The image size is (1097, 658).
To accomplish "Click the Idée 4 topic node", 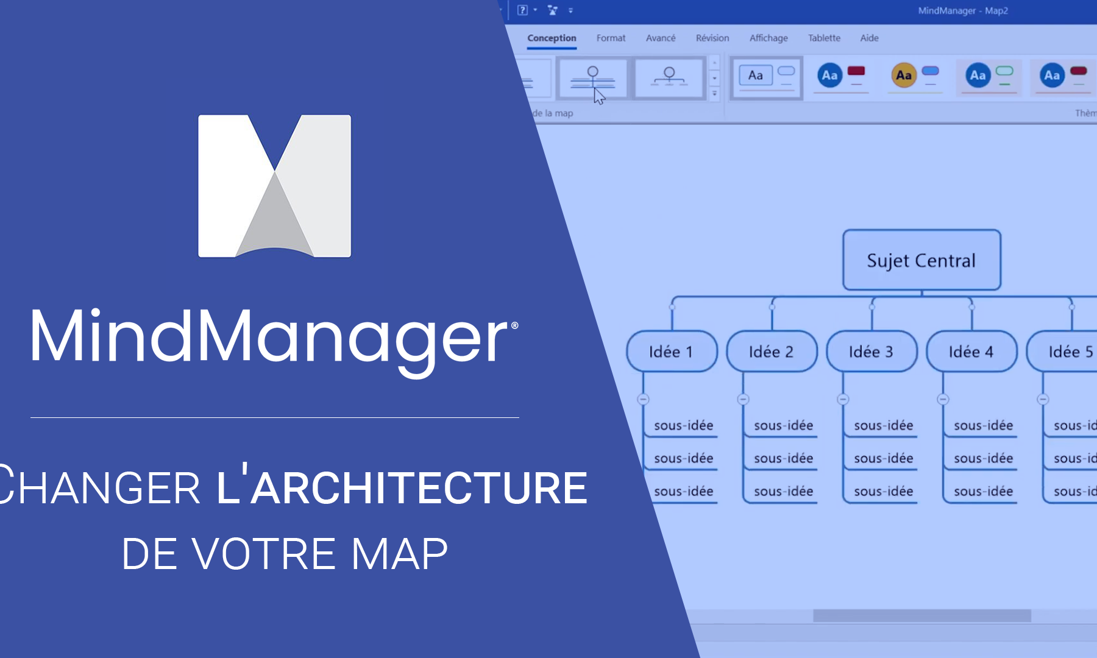I will (971, 351).
